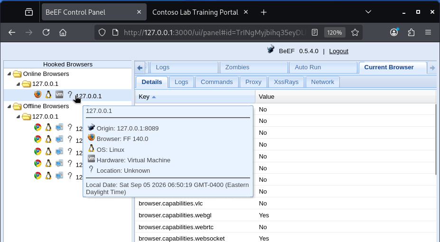Image resolution: width=440 pixels, height=242 pixels.
Task: Click the Linux penguin icon in online browser row
Action: [x=48, y=94]
